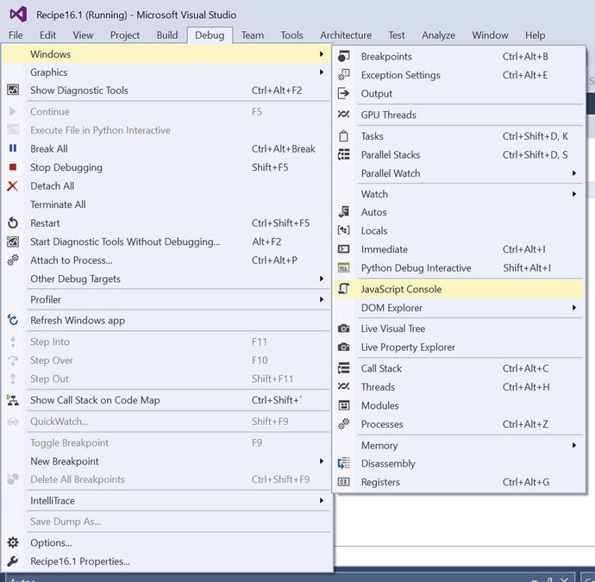Click the Live Property Explorer camera icon
595x582 pixels.
(x=344, y=347)
